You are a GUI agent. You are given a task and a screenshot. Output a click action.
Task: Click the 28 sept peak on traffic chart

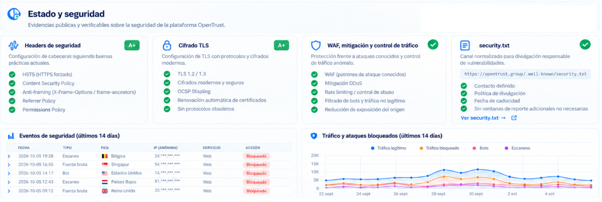444,170
